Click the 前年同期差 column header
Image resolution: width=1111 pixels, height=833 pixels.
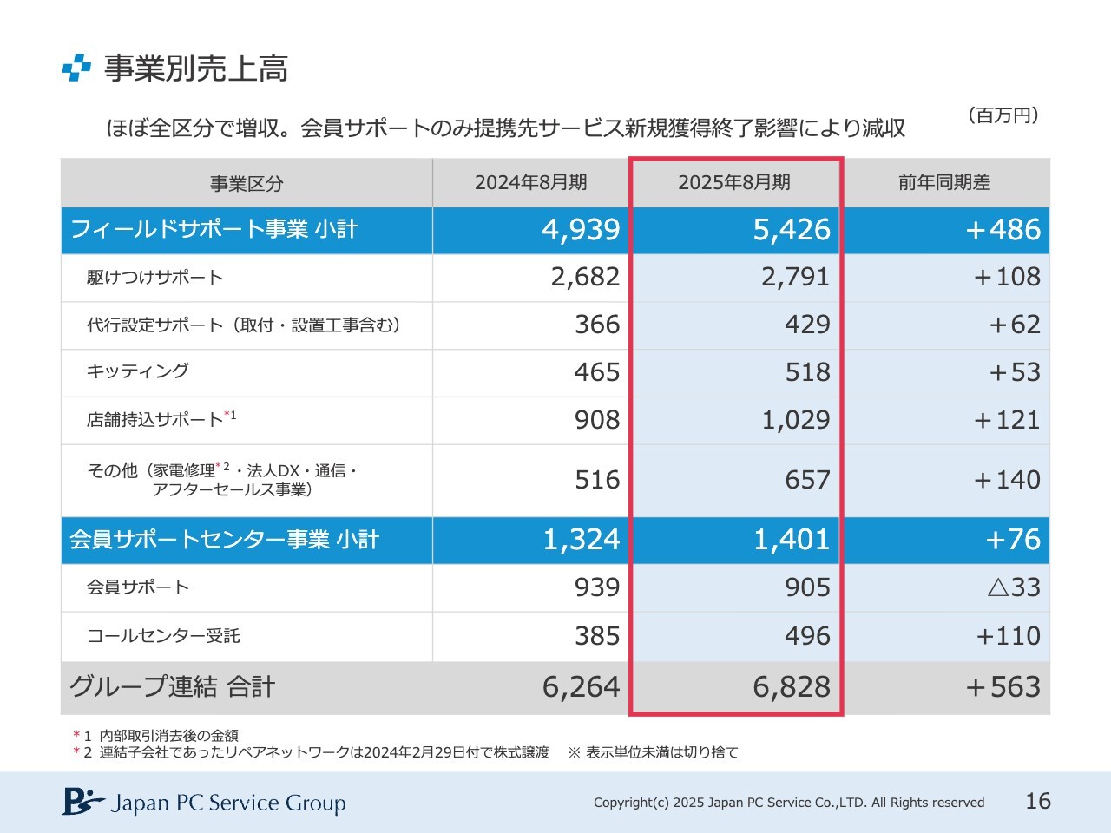click(944, 182)
